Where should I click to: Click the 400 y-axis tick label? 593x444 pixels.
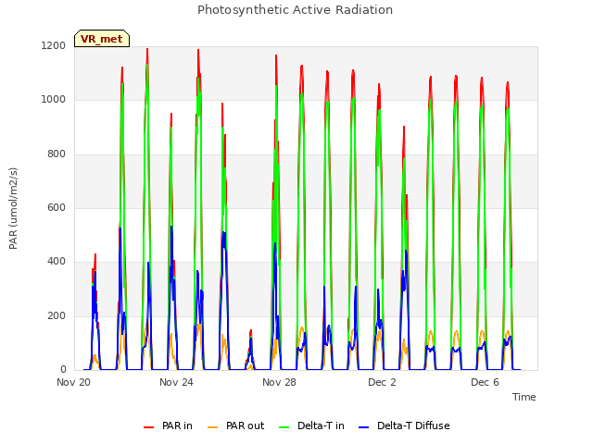(x=57, y=262)
